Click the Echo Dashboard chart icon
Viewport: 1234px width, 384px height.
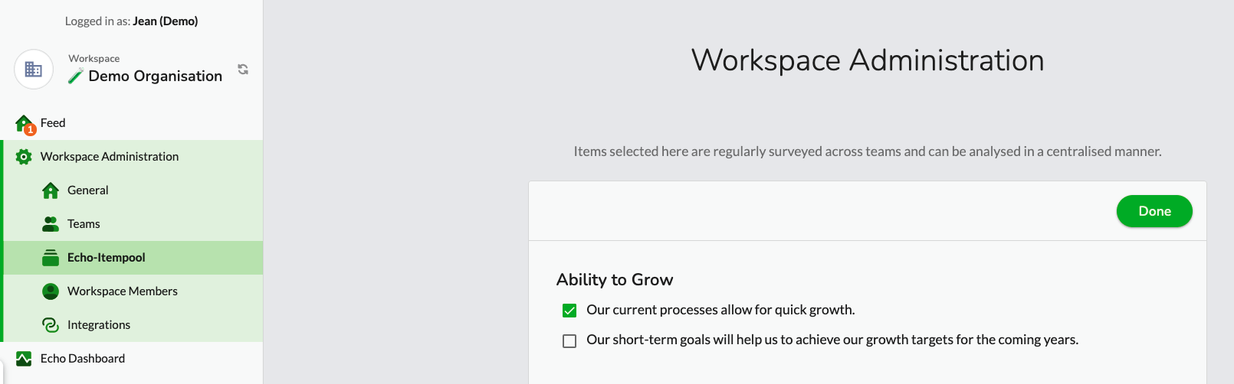coord(24,359)
